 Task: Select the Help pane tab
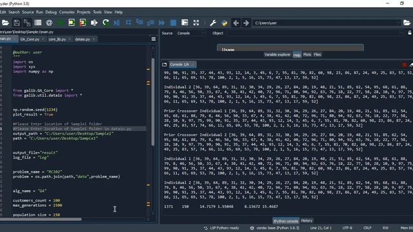tap(297, 55)
